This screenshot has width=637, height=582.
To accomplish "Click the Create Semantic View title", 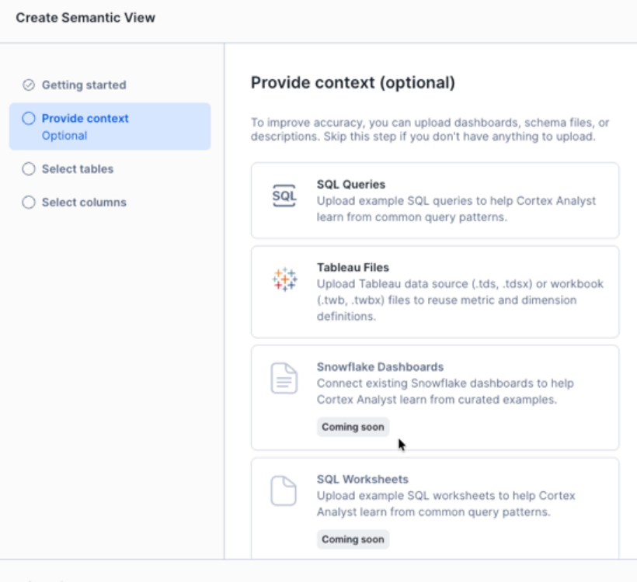I will pyautogui.click(x=85, y=17).
